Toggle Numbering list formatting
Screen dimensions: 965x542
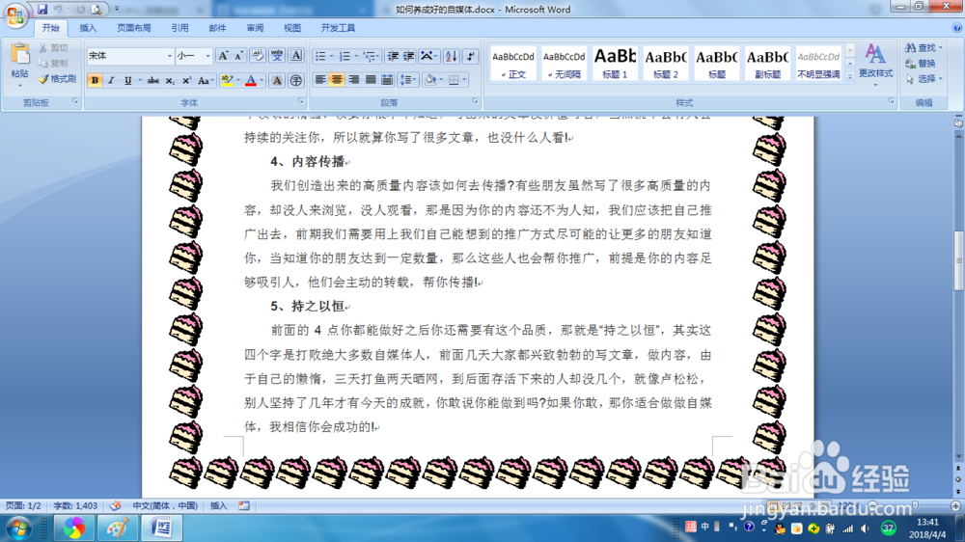pos(345,56)
